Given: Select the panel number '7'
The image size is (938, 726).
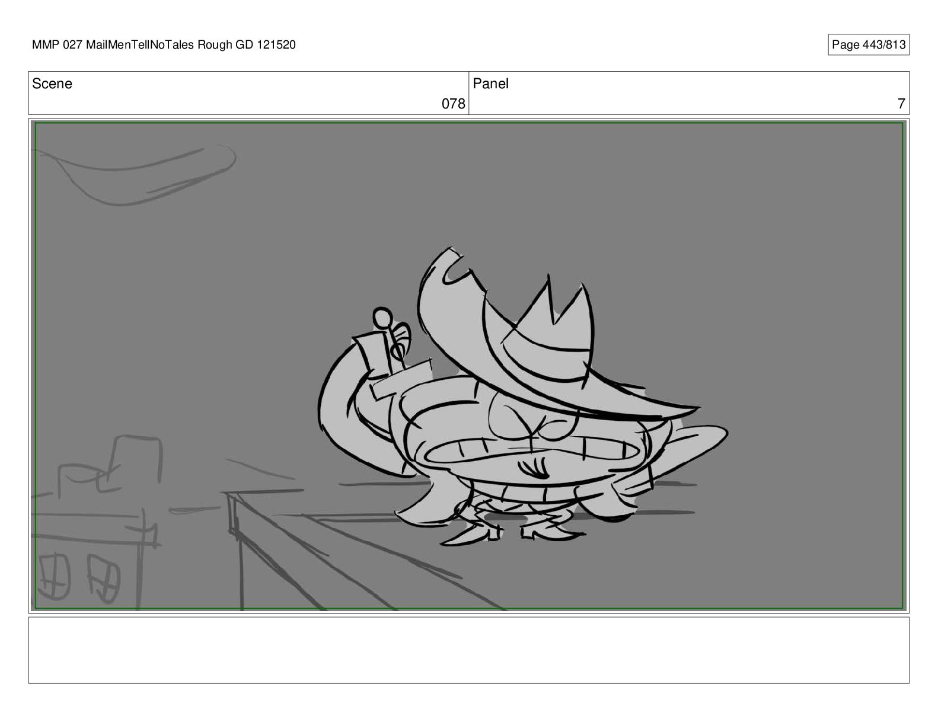Looking at the screenshot, I should (901, 104).
